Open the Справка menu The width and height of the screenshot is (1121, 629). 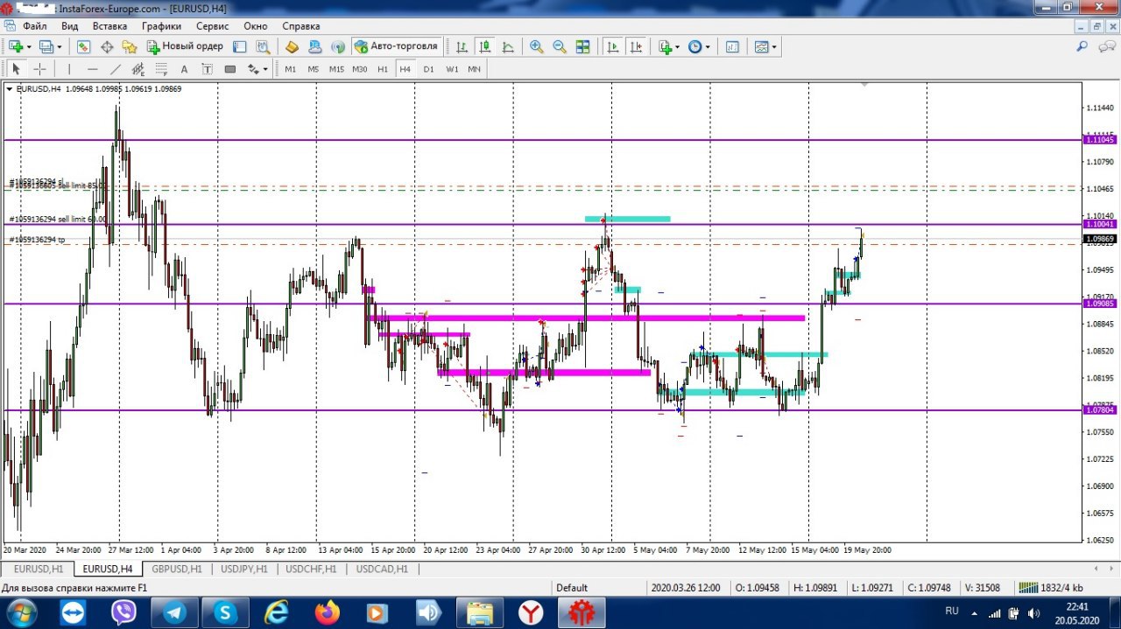(x=301, y=26)
